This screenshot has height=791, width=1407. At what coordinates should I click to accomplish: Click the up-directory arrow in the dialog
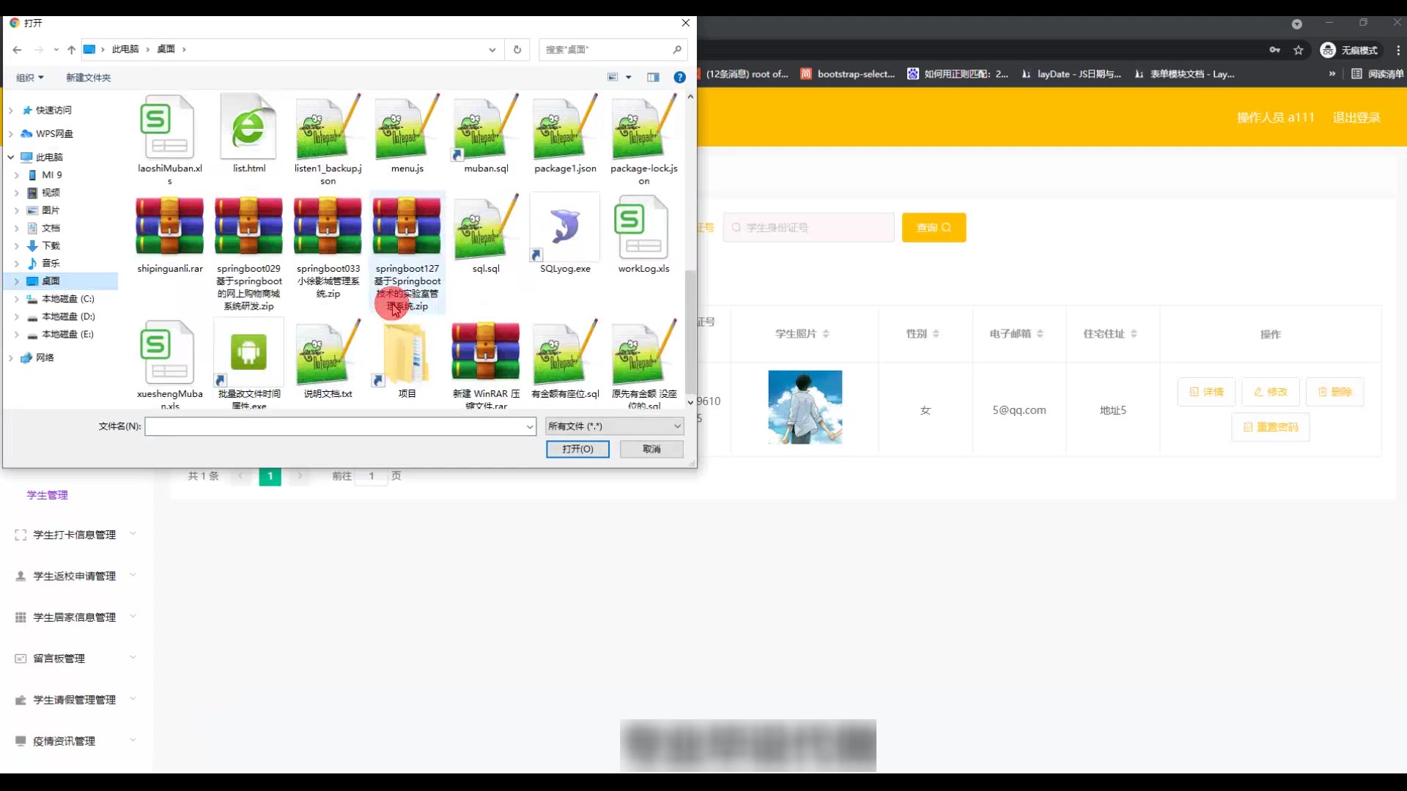point(71,50)
